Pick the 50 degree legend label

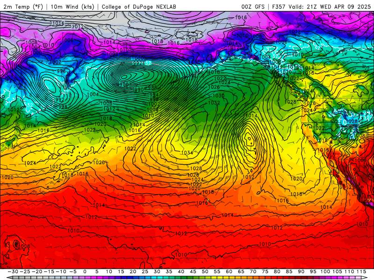tap(205, 272)
